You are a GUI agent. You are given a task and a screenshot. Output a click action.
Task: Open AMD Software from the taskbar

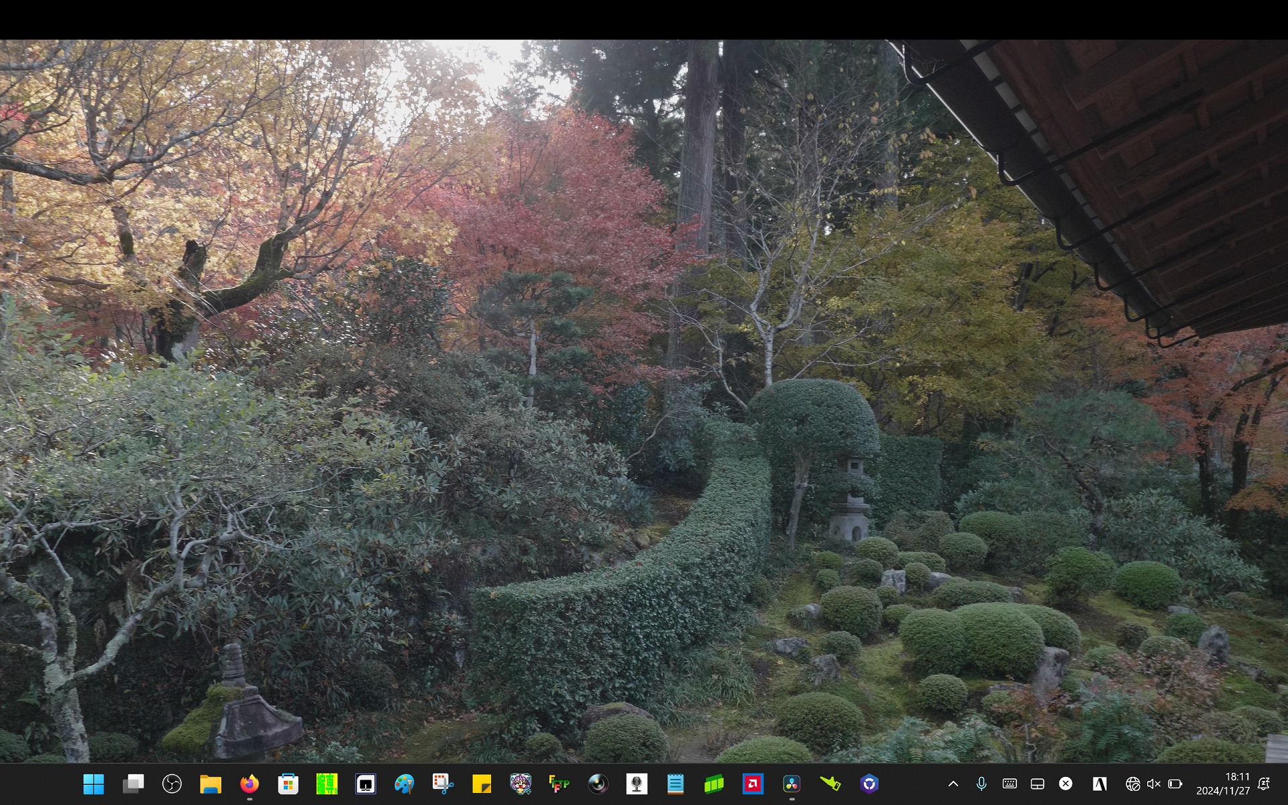pyautogui.click(x=753, y=784)
